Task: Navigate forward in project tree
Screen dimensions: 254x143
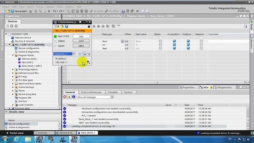Action: click(x=16, y=26)
